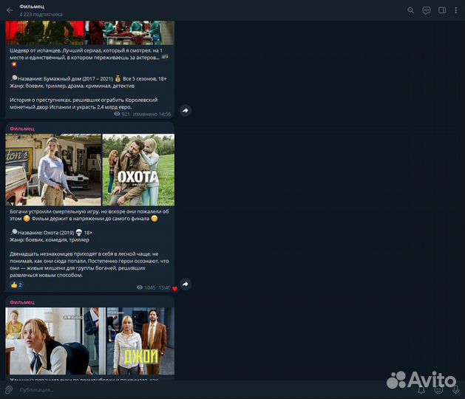Start live stream via speech-bubble icon
This screenshot has width=465, height=399.
[x=427, y=10]
